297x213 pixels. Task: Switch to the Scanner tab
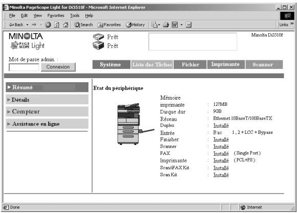(x=264, y=64)
